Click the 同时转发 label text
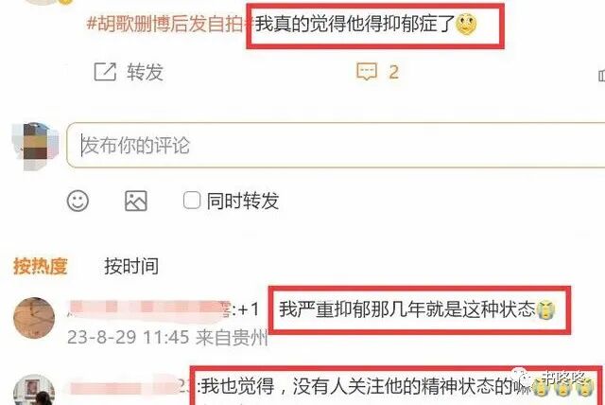This screenshot has width=605, height=405. point(243,201)
